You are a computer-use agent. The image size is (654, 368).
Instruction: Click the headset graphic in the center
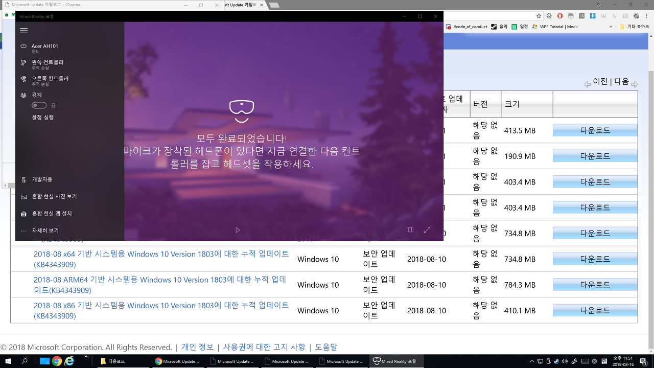pyautogui.click(x=242, y=111)
